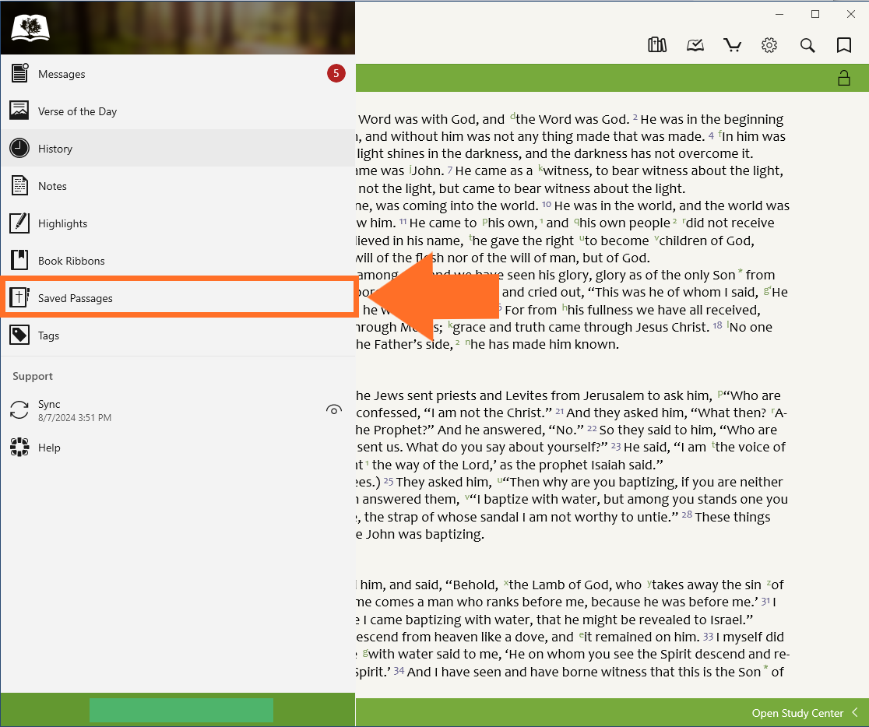The height and width of the screenshot is (727, 869).
Task: Toggle the padlock icon in green bar
Action: [843, 78]
